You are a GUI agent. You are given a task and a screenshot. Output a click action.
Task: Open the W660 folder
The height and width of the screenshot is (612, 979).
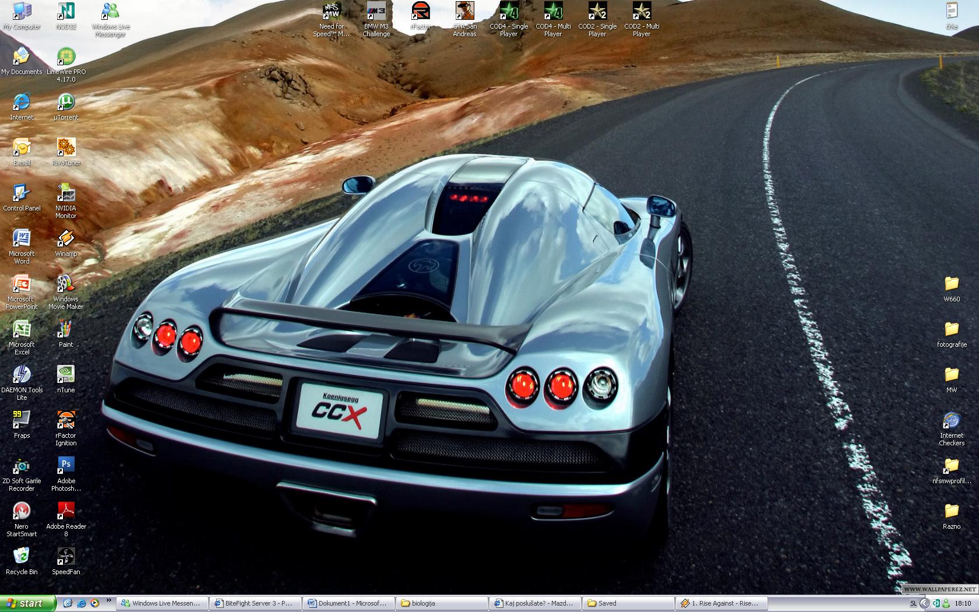tap(952, 289)
